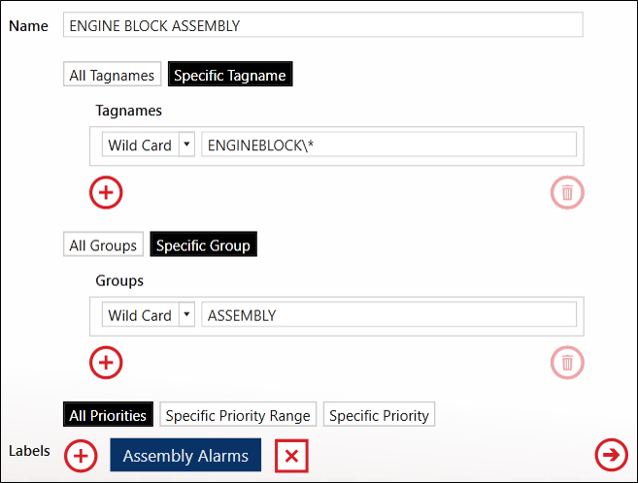This screenshot has height=483, width=638.
Task: Select Specific Tagname option
Action: click(230, 74)
